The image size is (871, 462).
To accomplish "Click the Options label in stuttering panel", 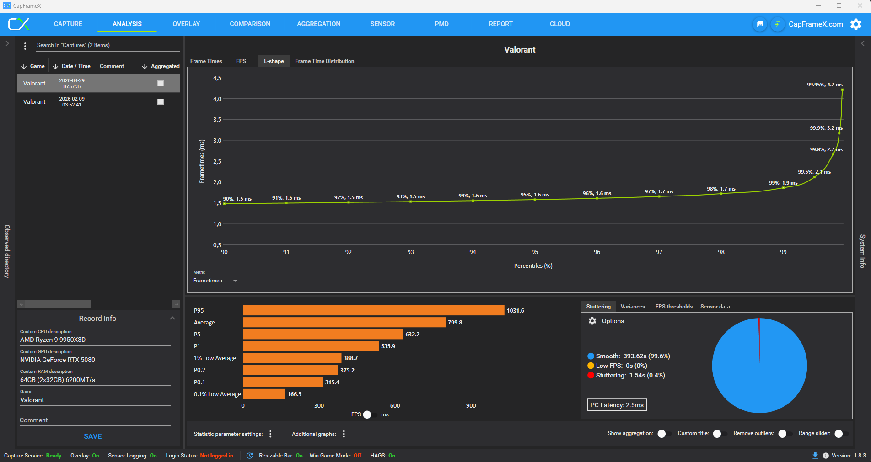I will (x=613, y=321).
